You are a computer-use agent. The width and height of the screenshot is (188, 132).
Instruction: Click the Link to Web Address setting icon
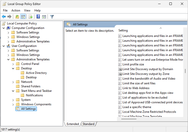pos(120,88)
